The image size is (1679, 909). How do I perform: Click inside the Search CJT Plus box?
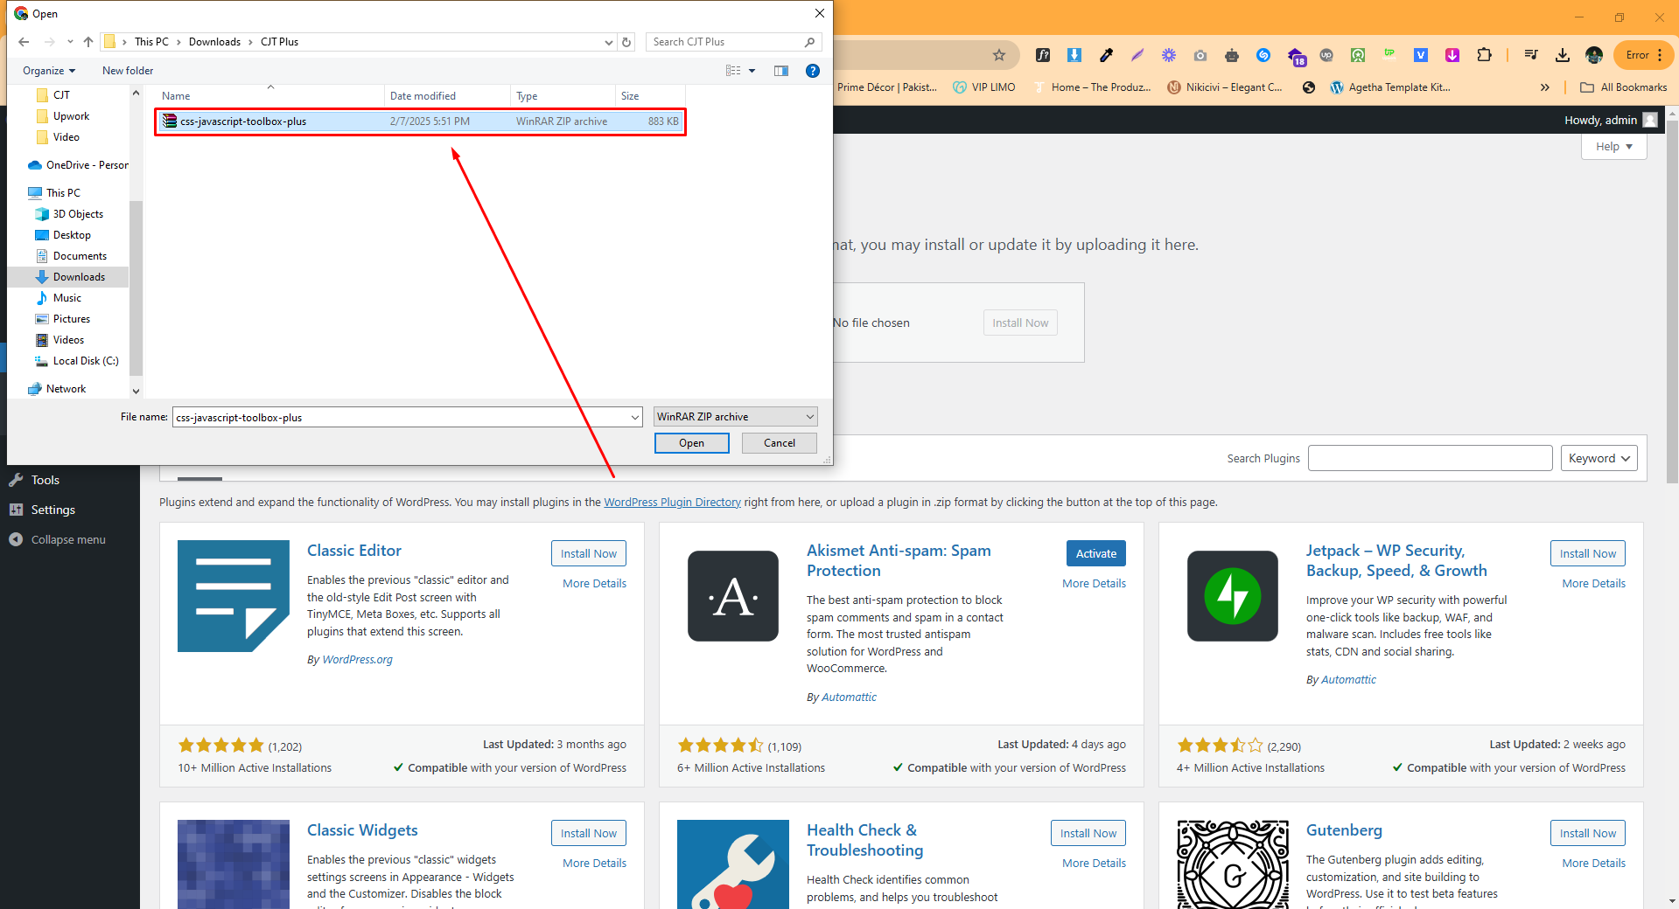726,41
